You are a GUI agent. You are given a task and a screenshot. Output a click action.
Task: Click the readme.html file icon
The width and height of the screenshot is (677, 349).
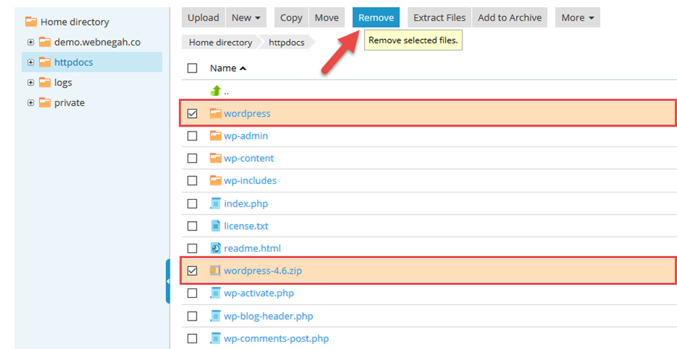point(216,248)
